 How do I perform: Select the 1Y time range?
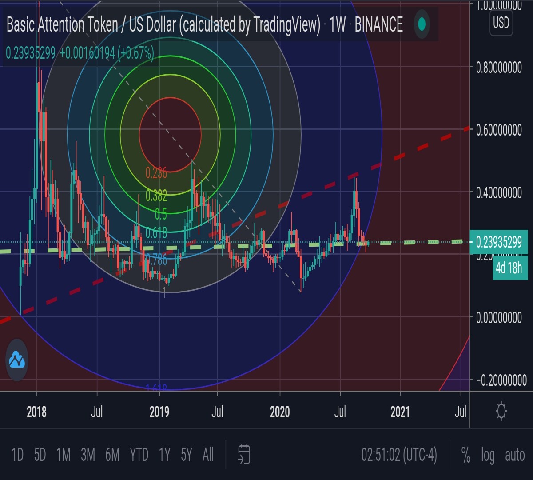tap(164, 455)
